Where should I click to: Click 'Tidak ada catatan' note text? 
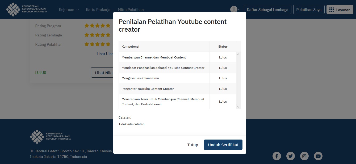click(132, 124)
